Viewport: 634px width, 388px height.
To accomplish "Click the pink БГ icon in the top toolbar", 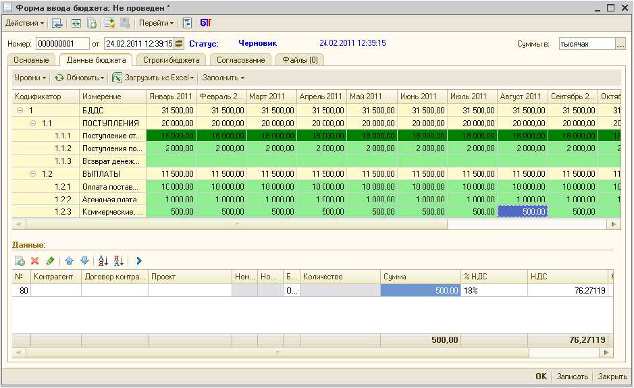I will (205, 23).
